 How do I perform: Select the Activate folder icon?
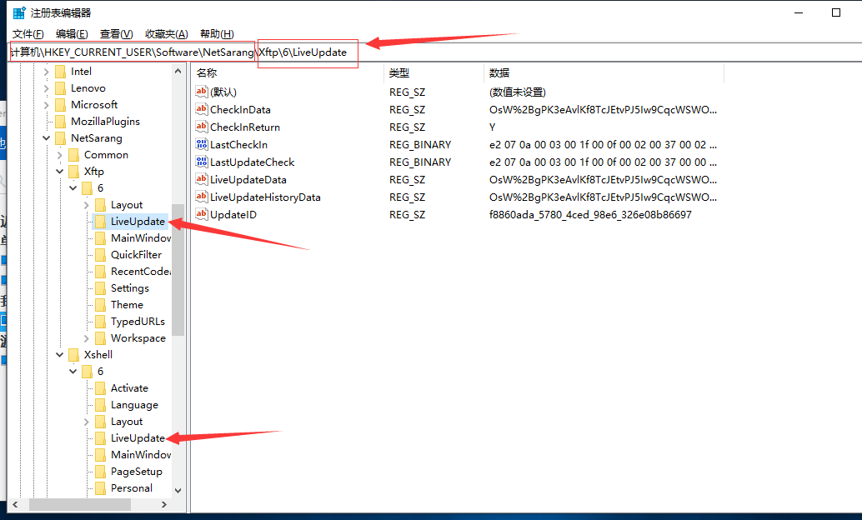[100, 388]
